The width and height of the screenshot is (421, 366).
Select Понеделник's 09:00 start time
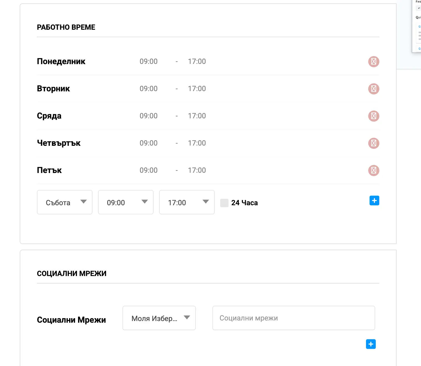[x=148, y=61]
